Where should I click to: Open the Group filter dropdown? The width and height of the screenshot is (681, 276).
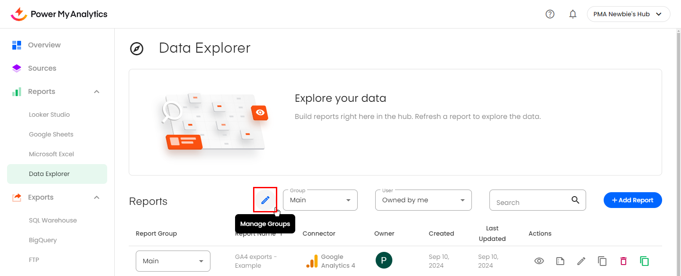coord(320,200)
